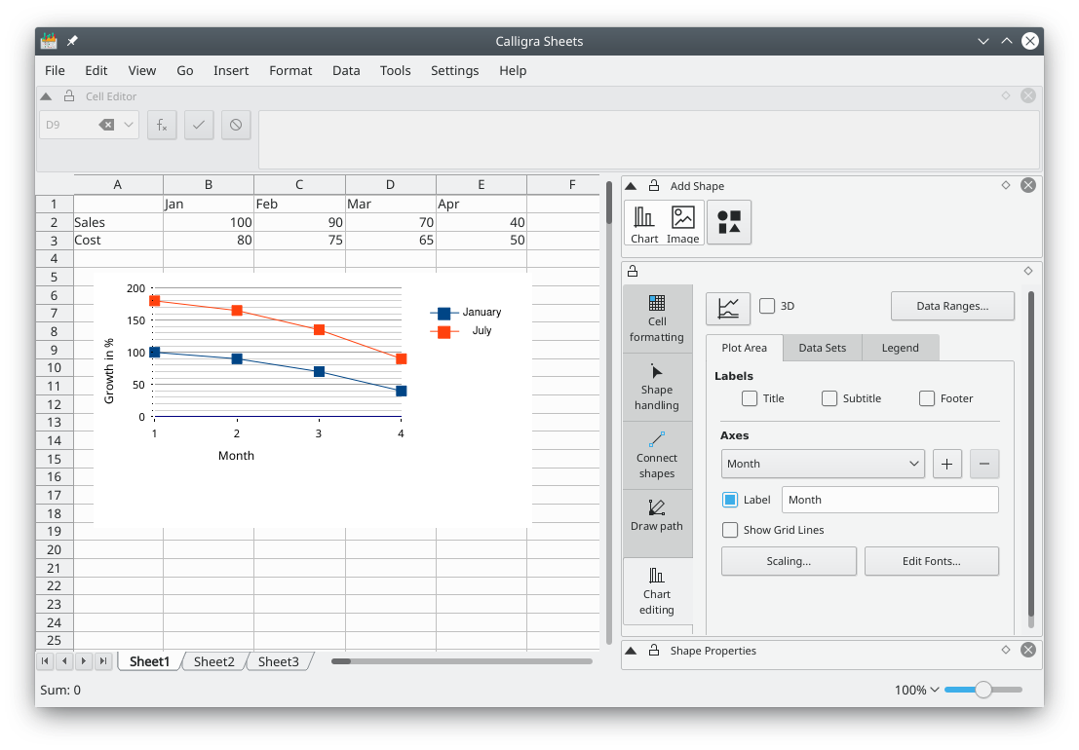
Task: Activate the Connect shapes tool
Action: pos(657,454)
